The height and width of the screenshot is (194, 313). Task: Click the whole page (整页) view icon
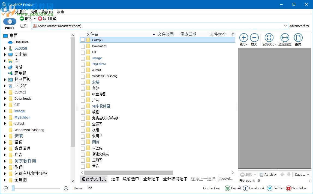[x=298, y=38]
